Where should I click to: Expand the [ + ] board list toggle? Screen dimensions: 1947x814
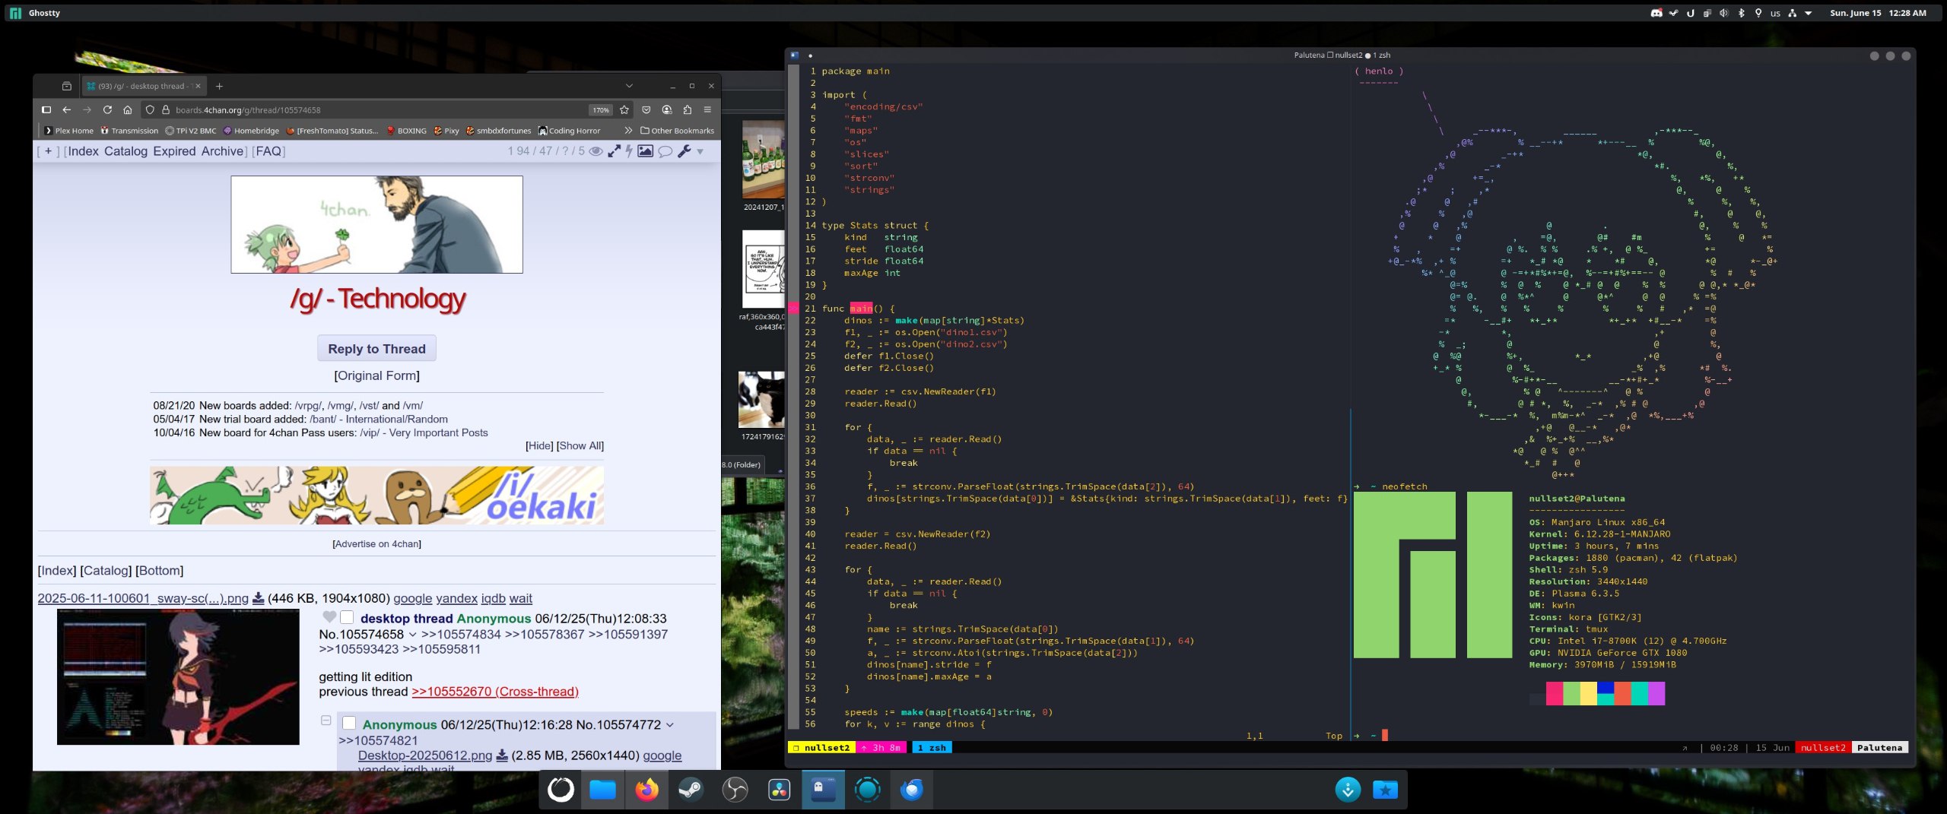tap(48, 151)
